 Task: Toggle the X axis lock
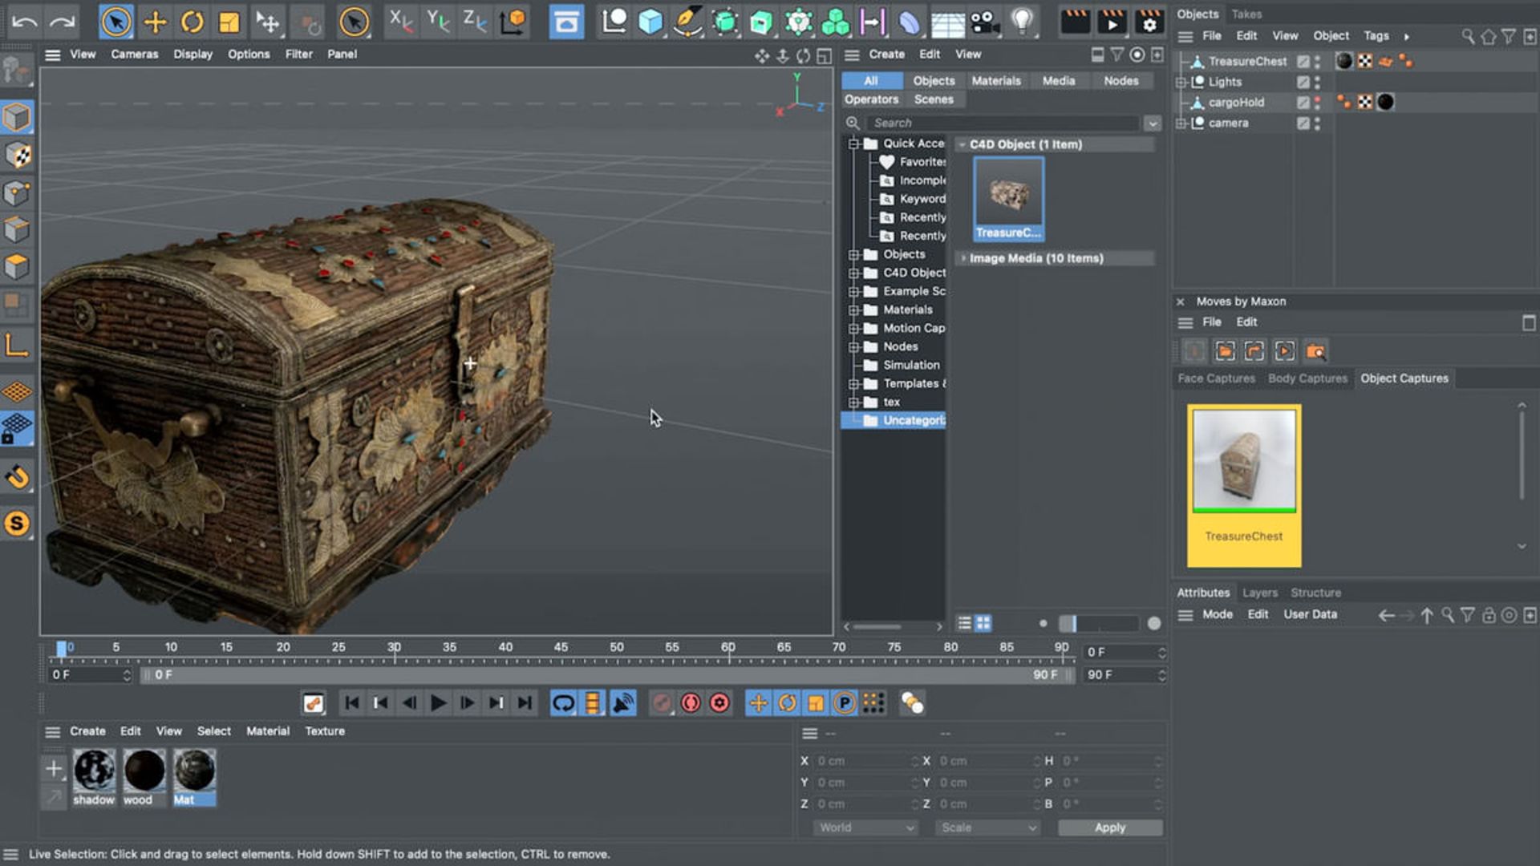[400, 22]
